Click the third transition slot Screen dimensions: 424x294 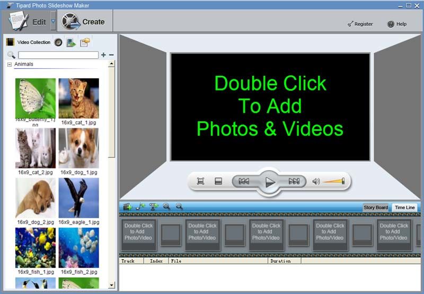(x=298, y=235)
